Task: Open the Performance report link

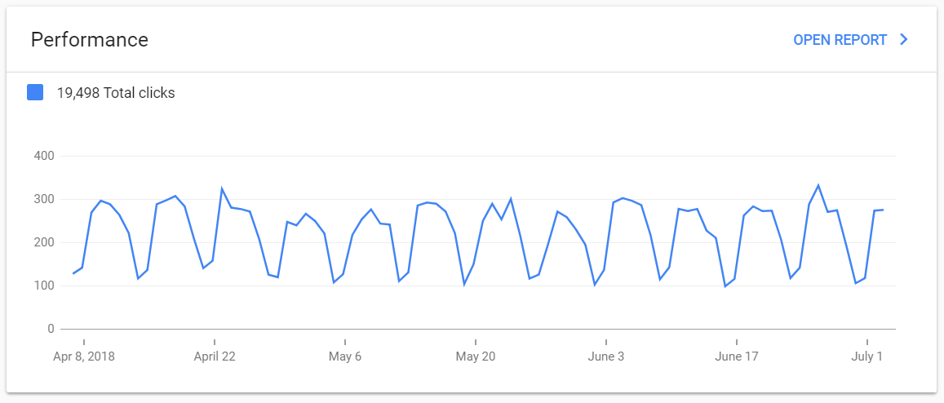Action: coord(840,40)
